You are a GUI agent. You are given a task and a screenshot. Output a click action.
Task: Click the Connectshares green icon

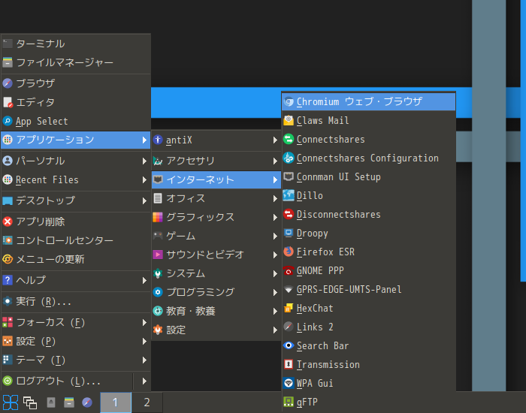pyautogui.click(x=289, y=139)
